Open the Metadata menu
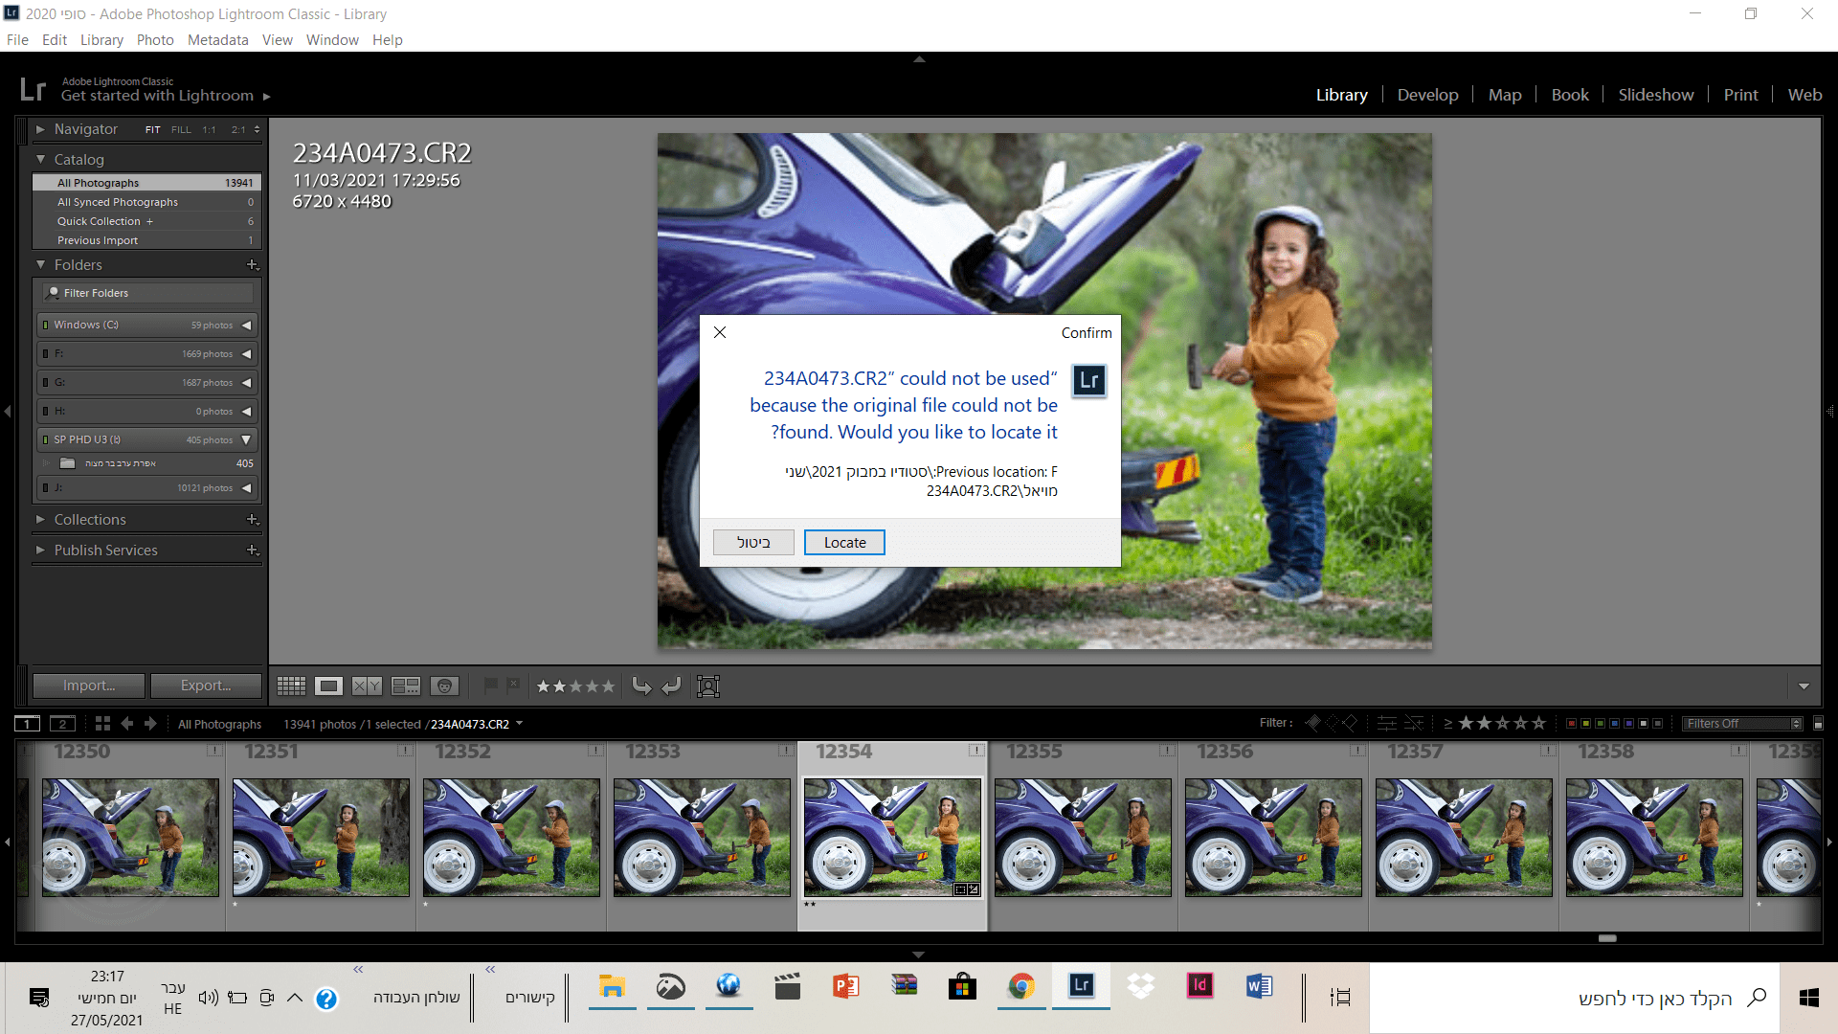 pos(217,40)
